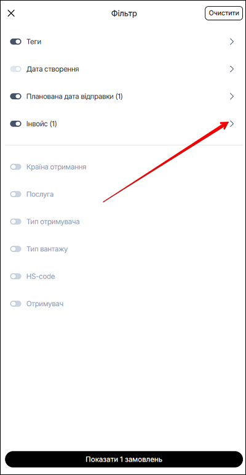Open Дата створення options via chevron
Image resolution: width=246 pixels, height=475 pixels.
[x=232, y=69]
